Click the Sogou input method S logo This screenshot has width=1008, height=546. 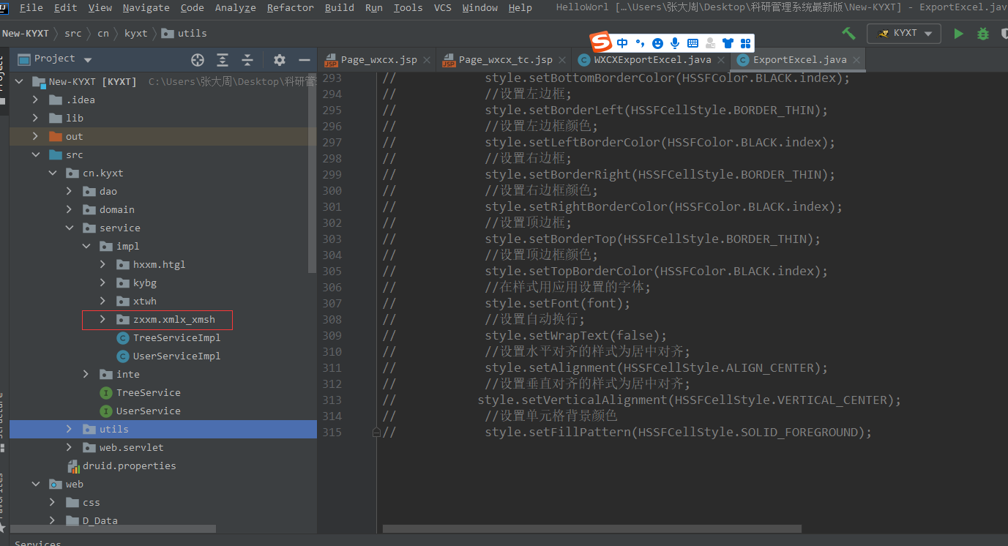(600, 42)
